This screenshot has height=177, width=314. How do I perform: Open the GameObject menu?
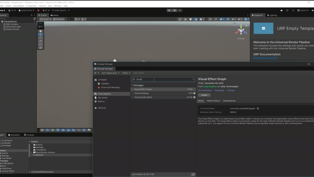(19, 6)
